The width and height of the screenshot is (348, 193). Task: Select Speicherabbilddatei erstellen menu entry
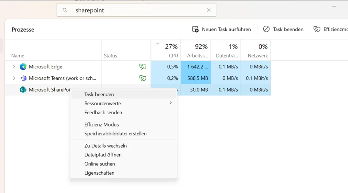point(116,134)
